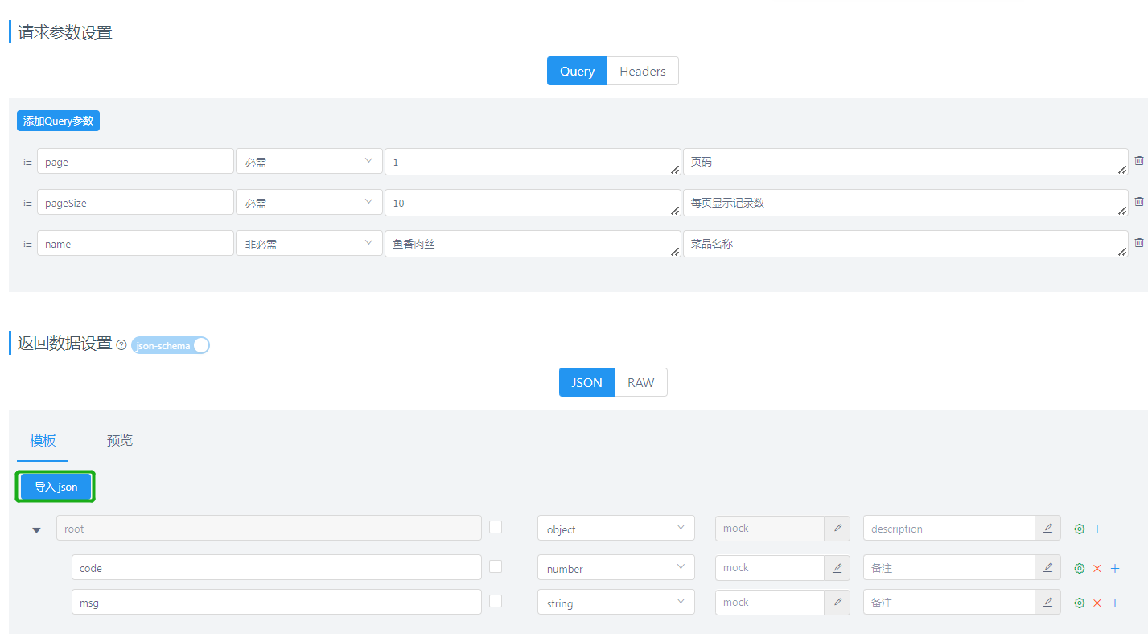Click the page parameter name field
The width and height of the screenshot is (1148, 634).
[135, 161]
